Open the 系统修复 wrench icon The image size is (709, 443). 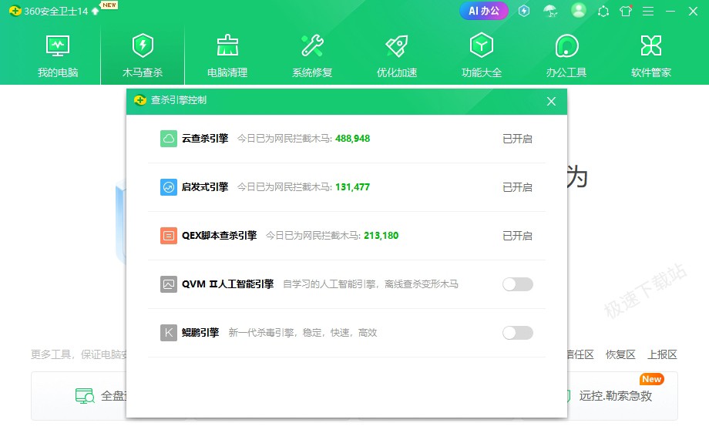pyautogui.click(x=312, y=46)
